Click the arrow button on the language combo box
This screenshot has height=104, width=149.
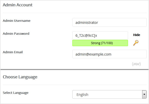(x=144, y=94)
